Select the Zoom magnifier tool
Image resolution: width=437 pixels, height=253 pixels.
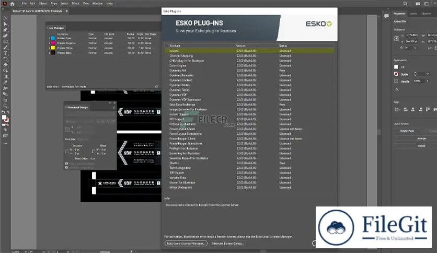[5, 106]
